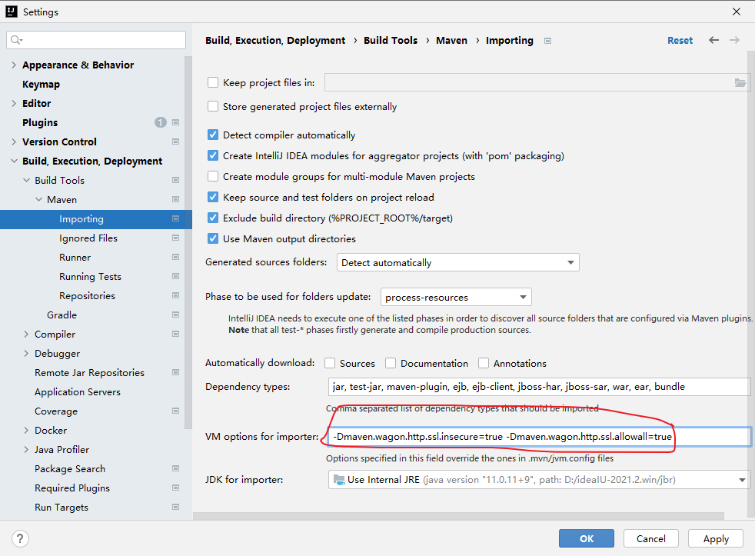Screen dimensions: 755x556
Task: Click the settings search field
Action: click(x=96, y=40)
